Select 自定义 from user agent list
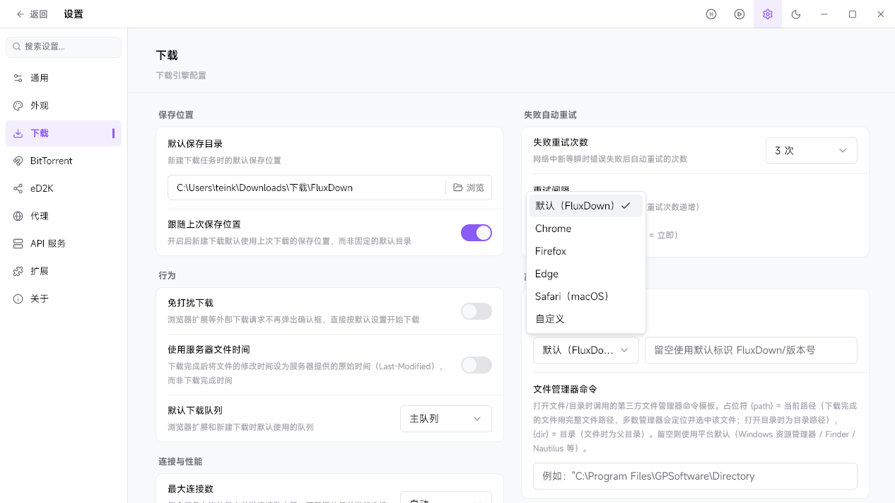 coord(586,319)
